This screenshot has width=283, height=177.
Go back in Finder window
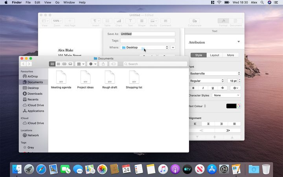23,64
